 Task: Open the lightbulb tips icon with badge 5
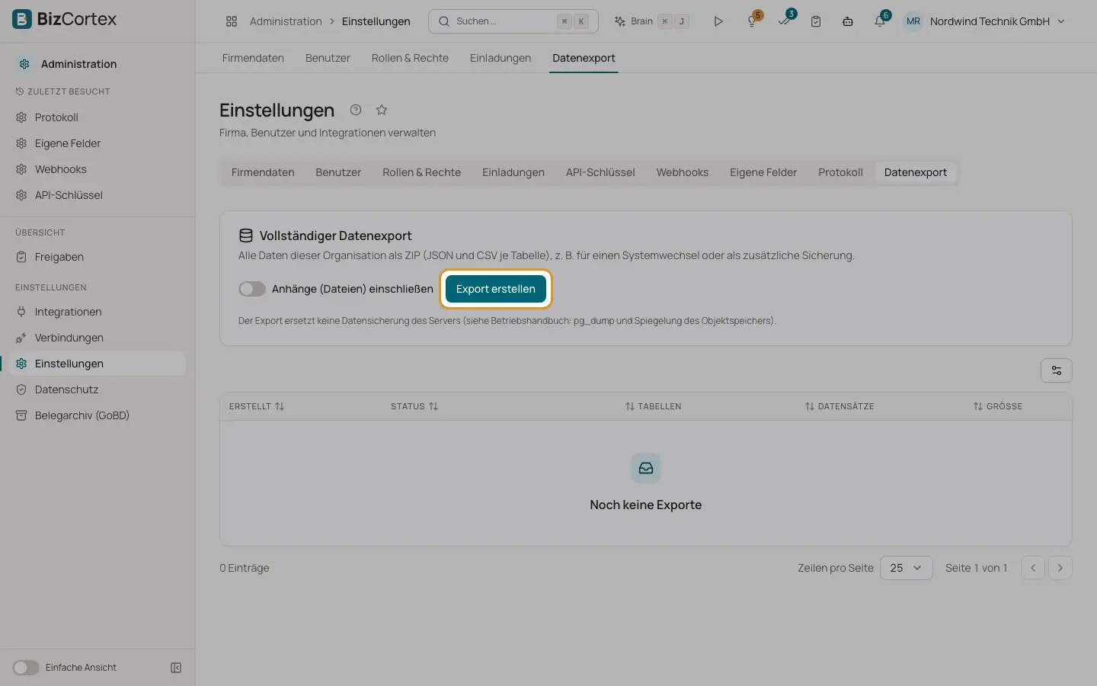pos(752,21)
